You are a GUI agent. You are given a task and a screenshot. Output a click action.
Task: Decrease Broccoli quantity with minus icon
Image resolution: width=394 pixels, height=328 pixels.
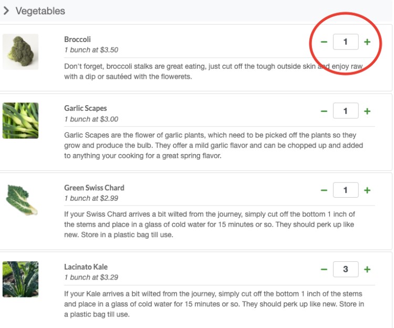pos(324,42)
